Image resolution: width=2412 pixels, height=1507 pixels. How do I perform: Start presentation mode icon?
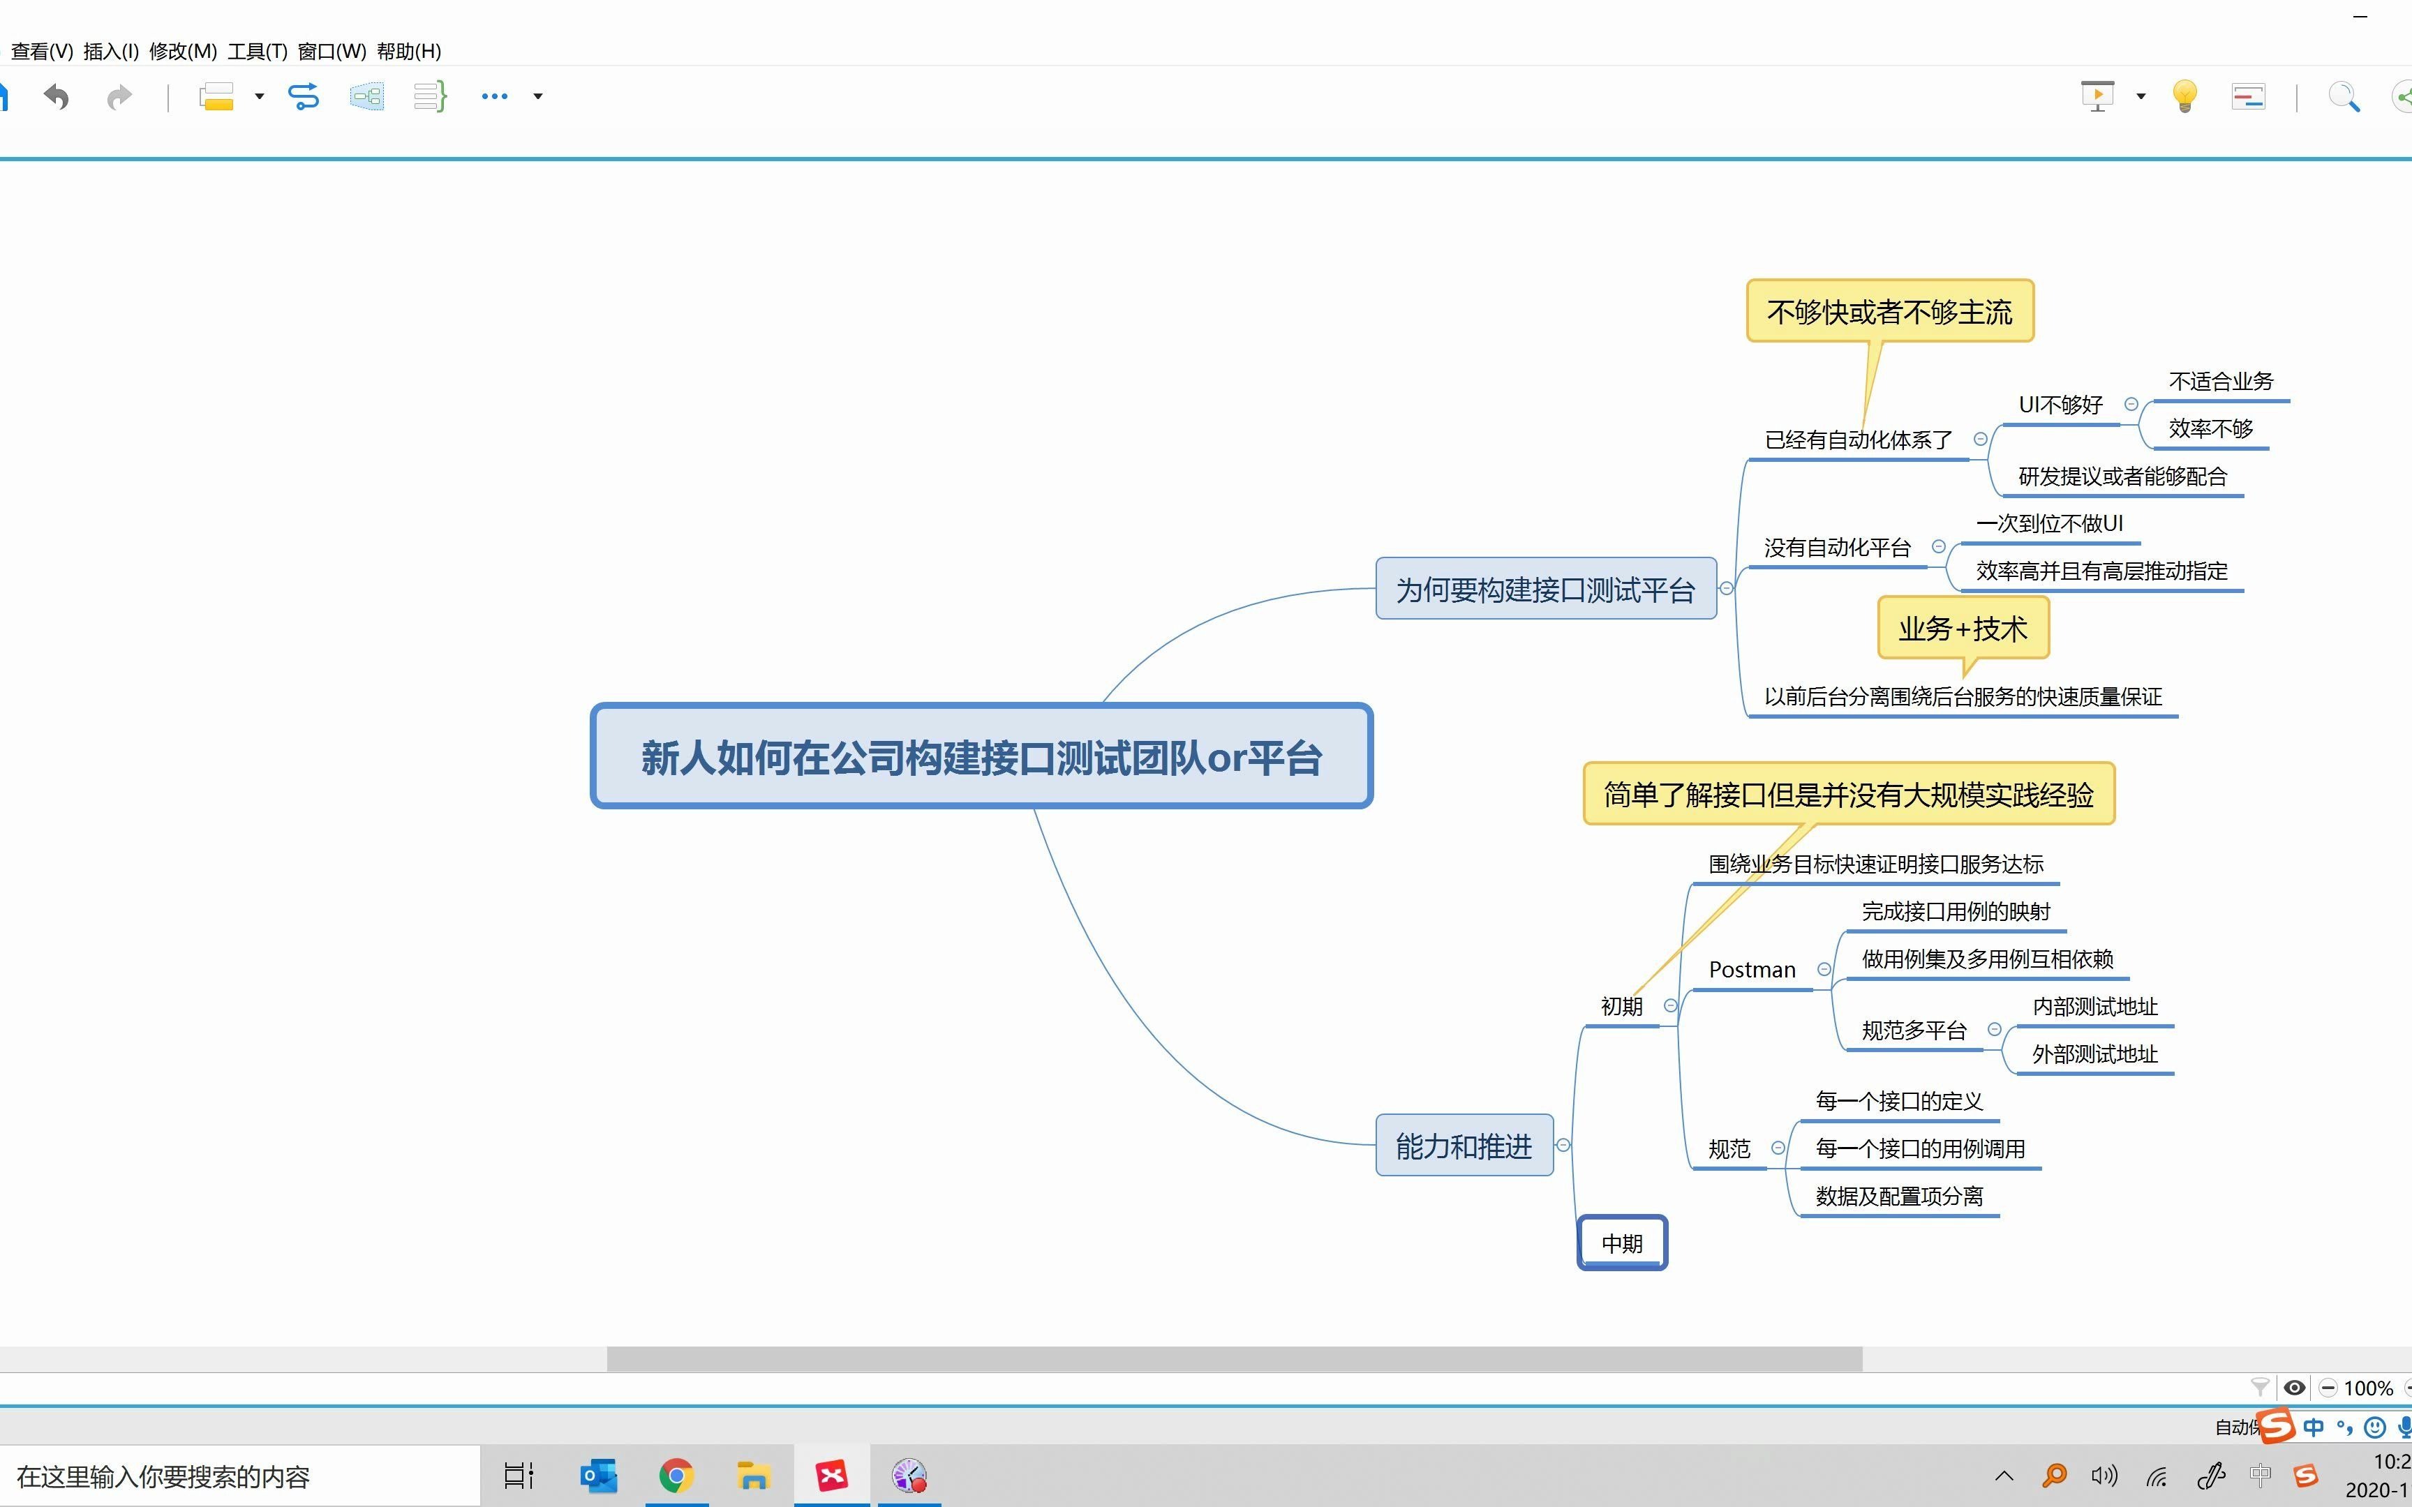coord(2098,97)
